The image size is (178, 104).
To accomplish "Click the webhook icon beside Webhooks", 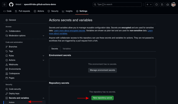I will pos(7,65).
